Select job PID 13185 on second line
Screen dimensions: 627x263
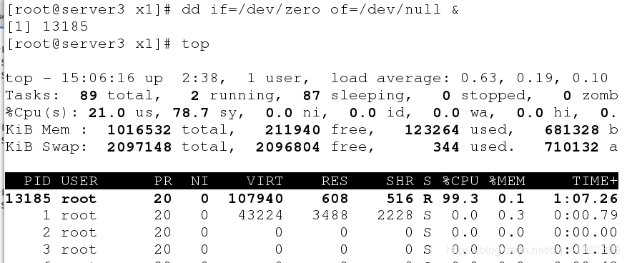[65, 26]
